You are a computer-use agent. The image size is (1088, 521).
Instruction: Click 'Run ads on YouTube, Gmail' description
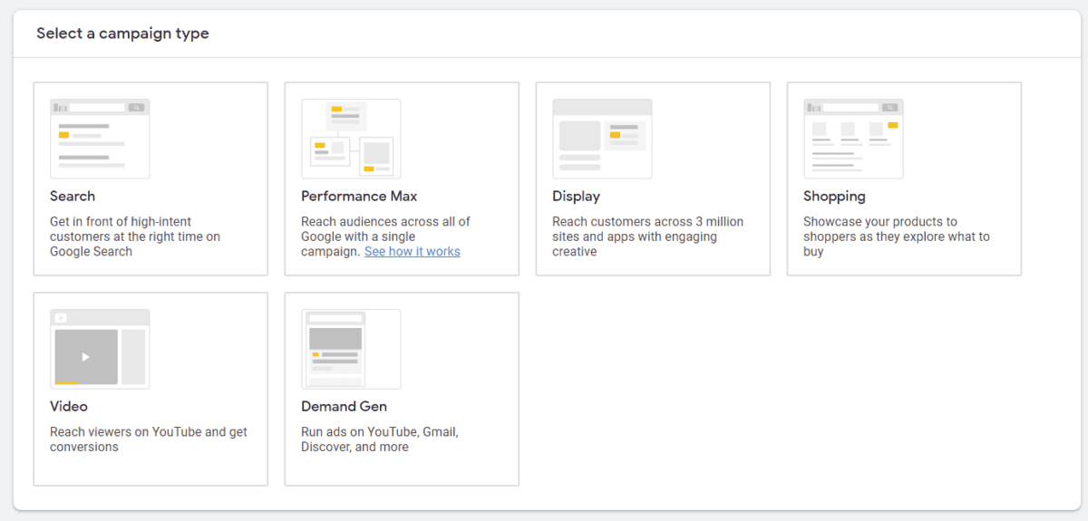click(380, 439)
